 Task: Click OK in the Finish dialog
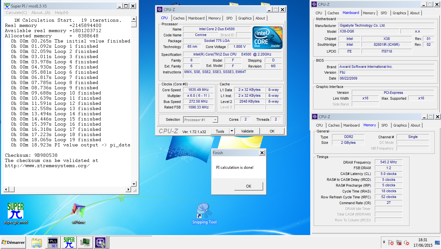(x=249, y=186)
